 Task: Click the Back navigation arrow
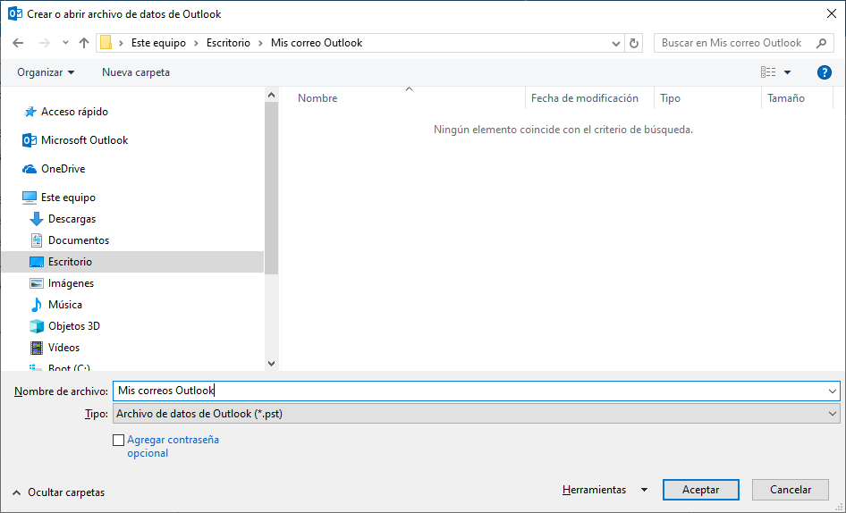coord(18,43)
